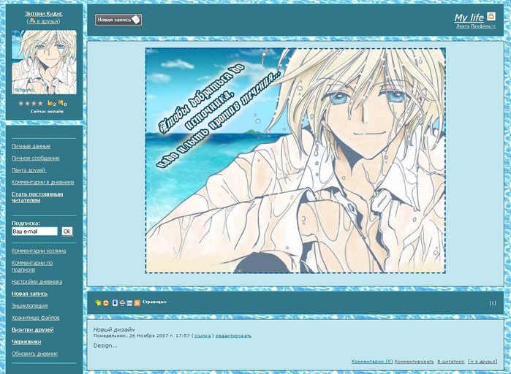Open Комментарии хозяина in sidebar
511x374 pixels.
39,251
